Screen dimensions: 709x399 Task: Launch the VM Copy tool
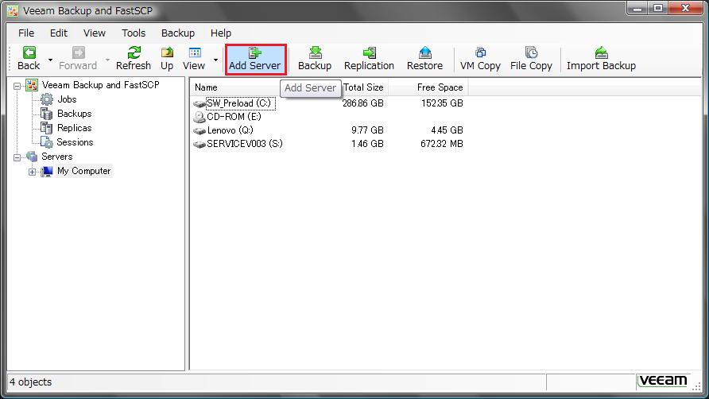pyautogui.click(x=480, y=59)
